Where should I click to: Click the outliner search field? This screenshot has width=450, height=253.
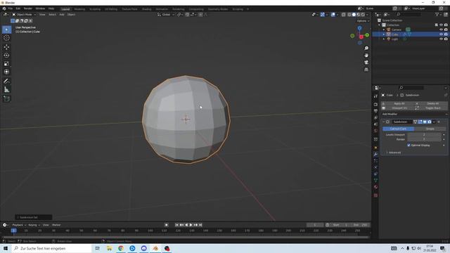(409, 15)
